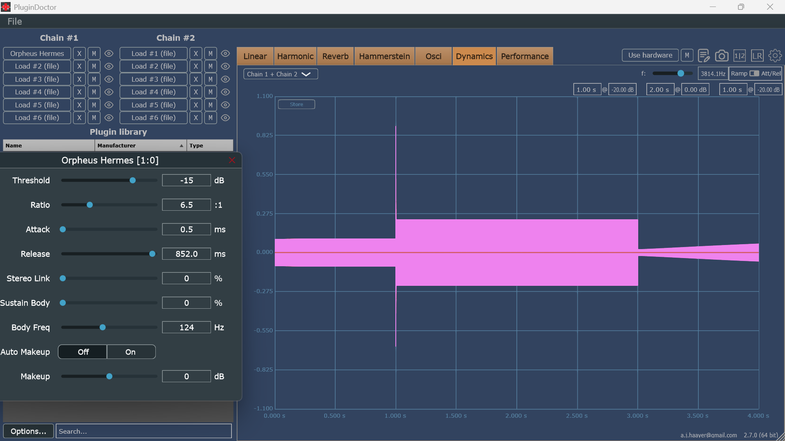Toggle the Ramp / Att/Rel switch
The height and width of the screenshot is (441, 785).
pos(754,73)
